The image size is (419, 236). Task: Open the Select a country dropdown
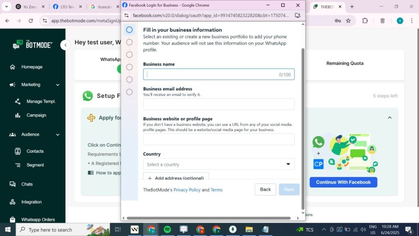click(219, 164)
